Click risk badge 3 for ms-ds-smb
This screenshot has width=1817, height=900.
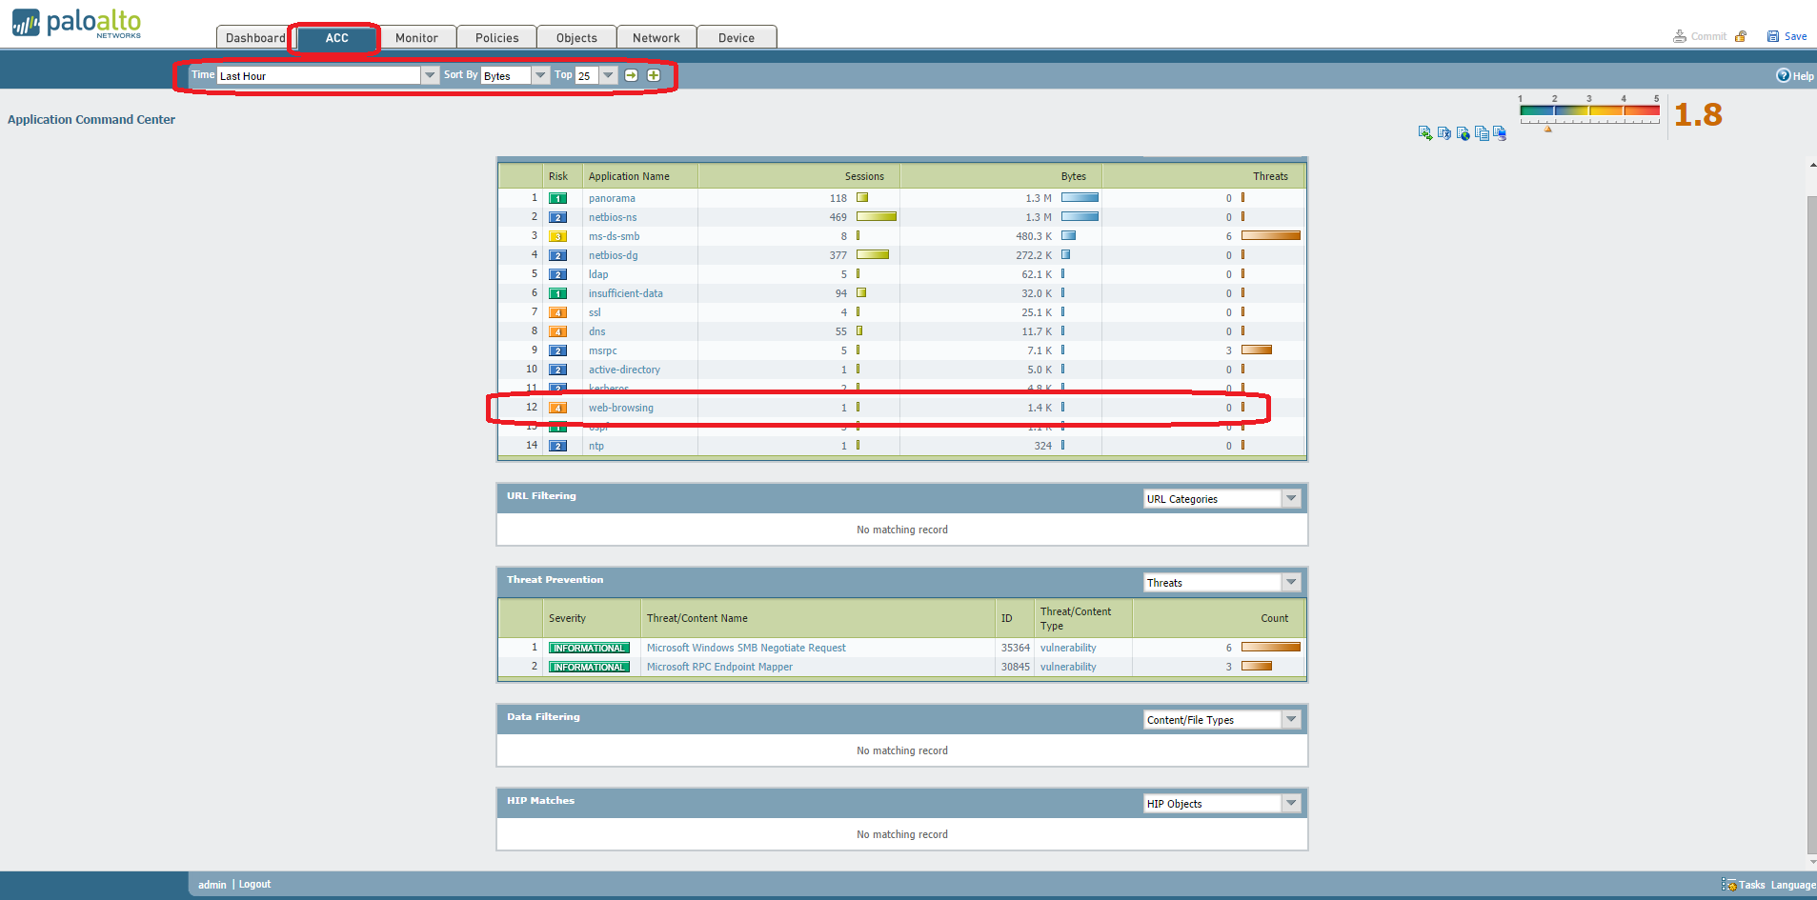point(558,236)
